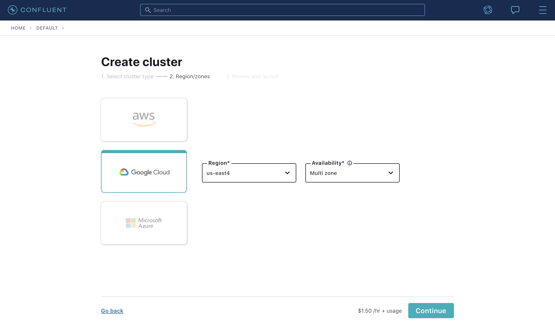Click the CONFLUENT wordmark
Screen dimensions: 555x323
click(44, 10)
